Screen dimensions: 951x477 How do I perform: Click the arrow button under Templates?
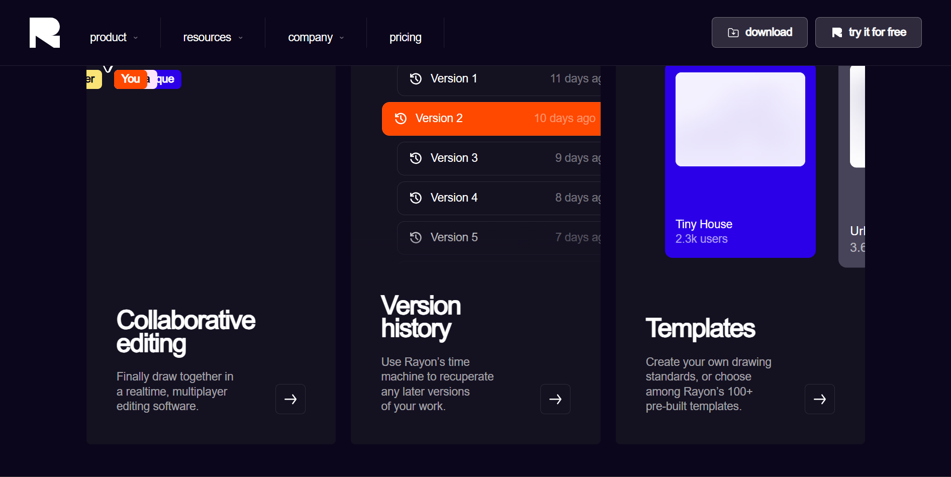point(820,399)
